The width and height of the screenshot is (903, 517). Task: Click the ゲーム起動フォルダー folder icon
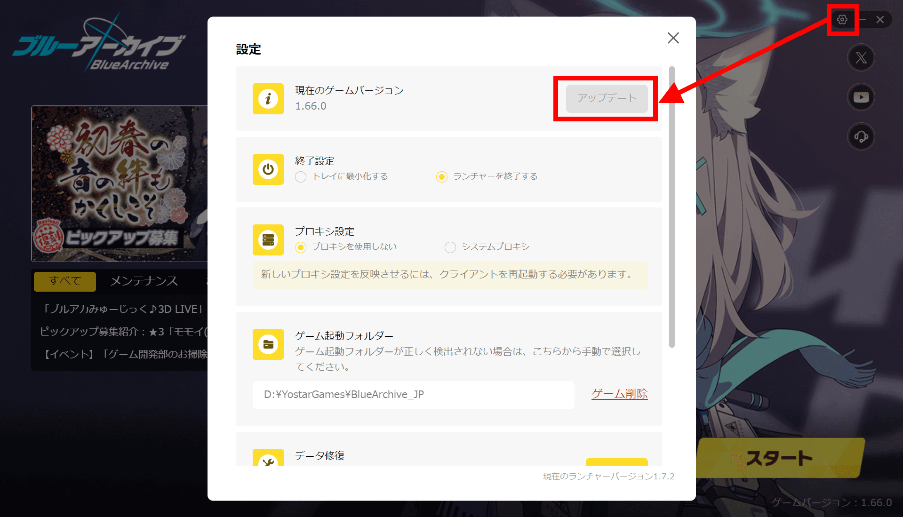pyautogui.click(x=268, y=344)
